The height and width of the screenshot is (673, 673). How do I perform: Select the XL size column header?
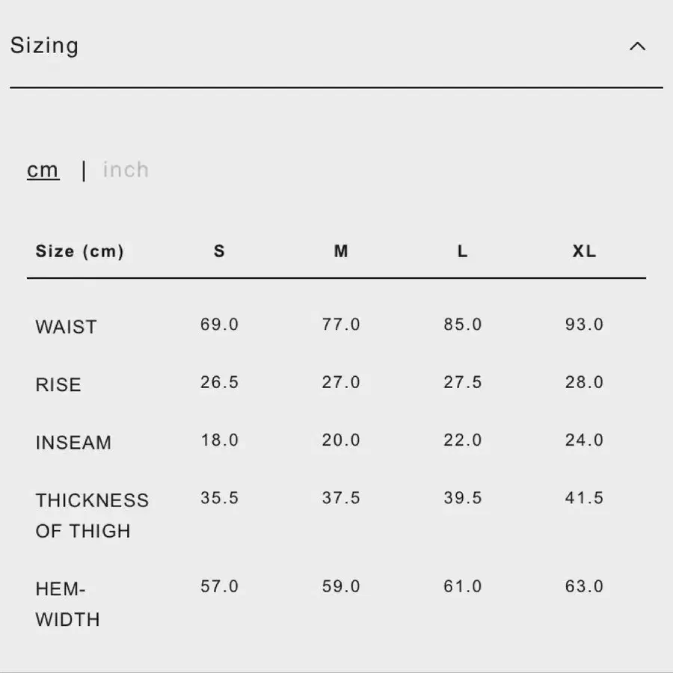click(x=584, y=251)
